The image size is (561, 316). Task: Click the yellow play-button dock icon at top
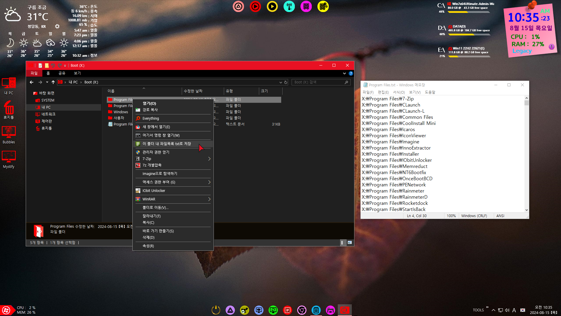pyautogui.click(x=272, y=6)
